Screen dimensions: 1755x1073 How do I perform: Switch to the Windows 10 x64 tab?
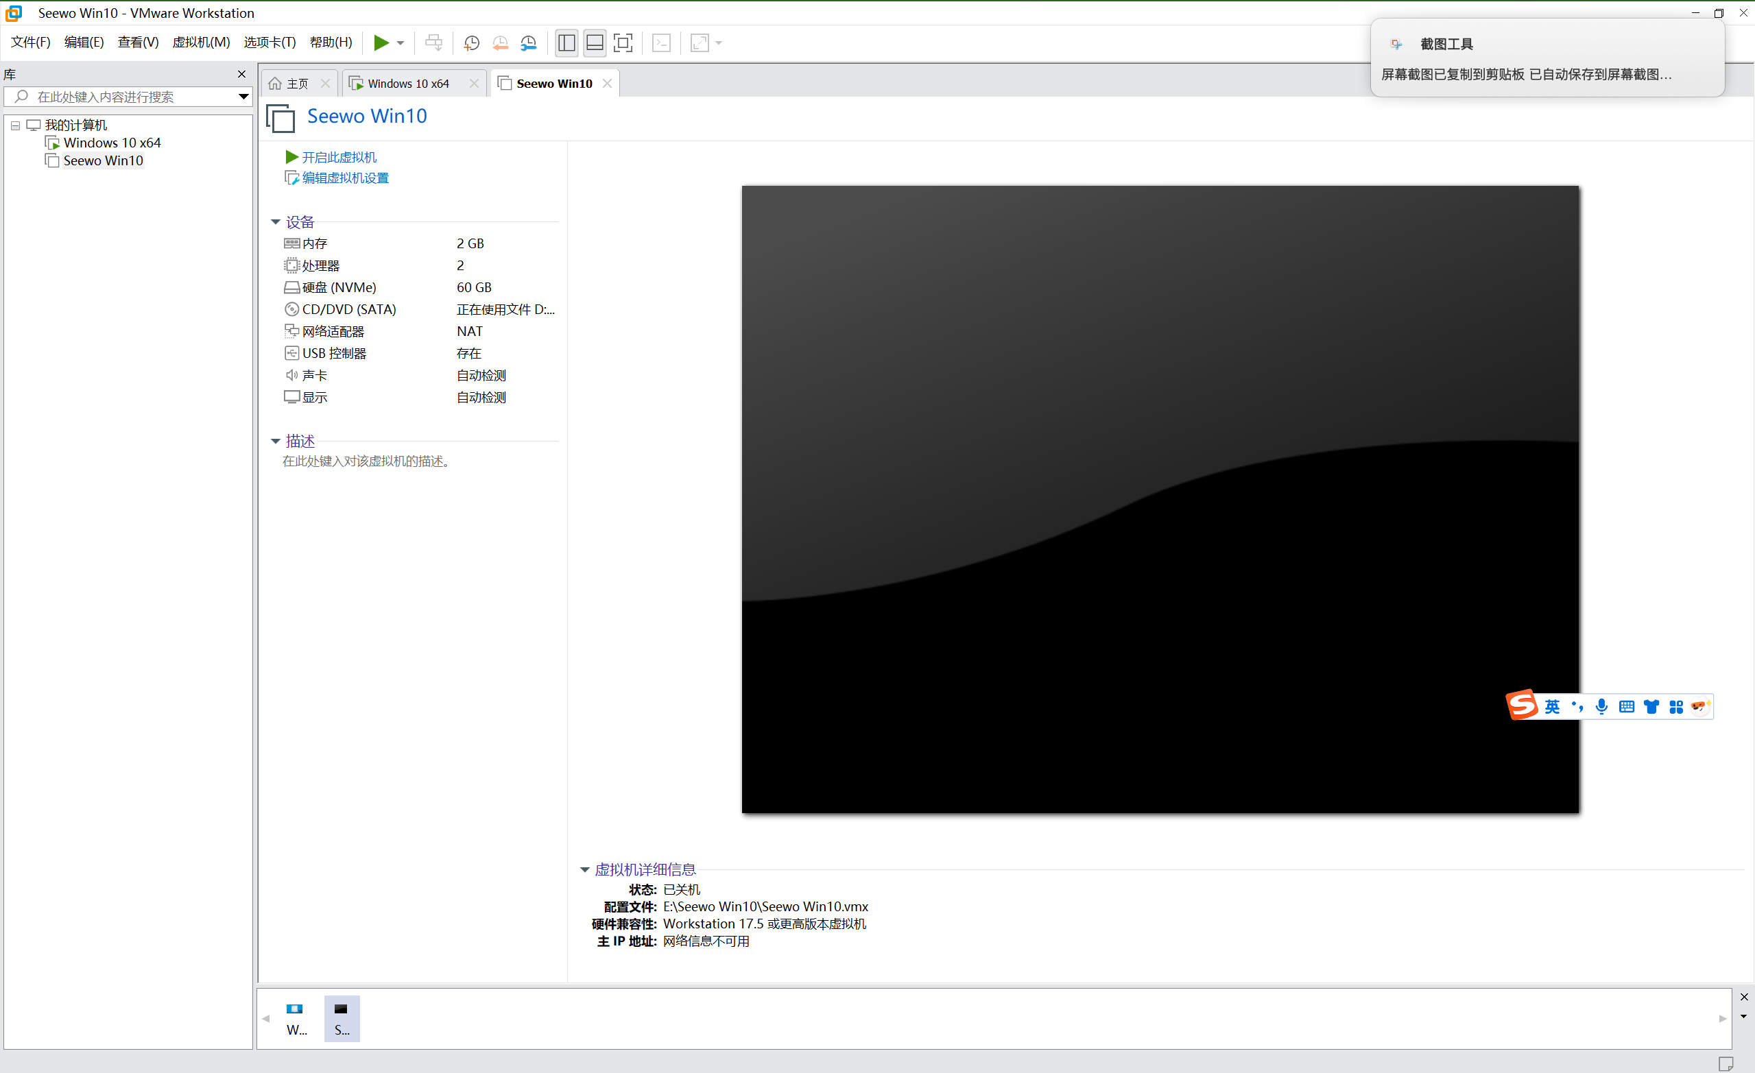tap(408, 84)
